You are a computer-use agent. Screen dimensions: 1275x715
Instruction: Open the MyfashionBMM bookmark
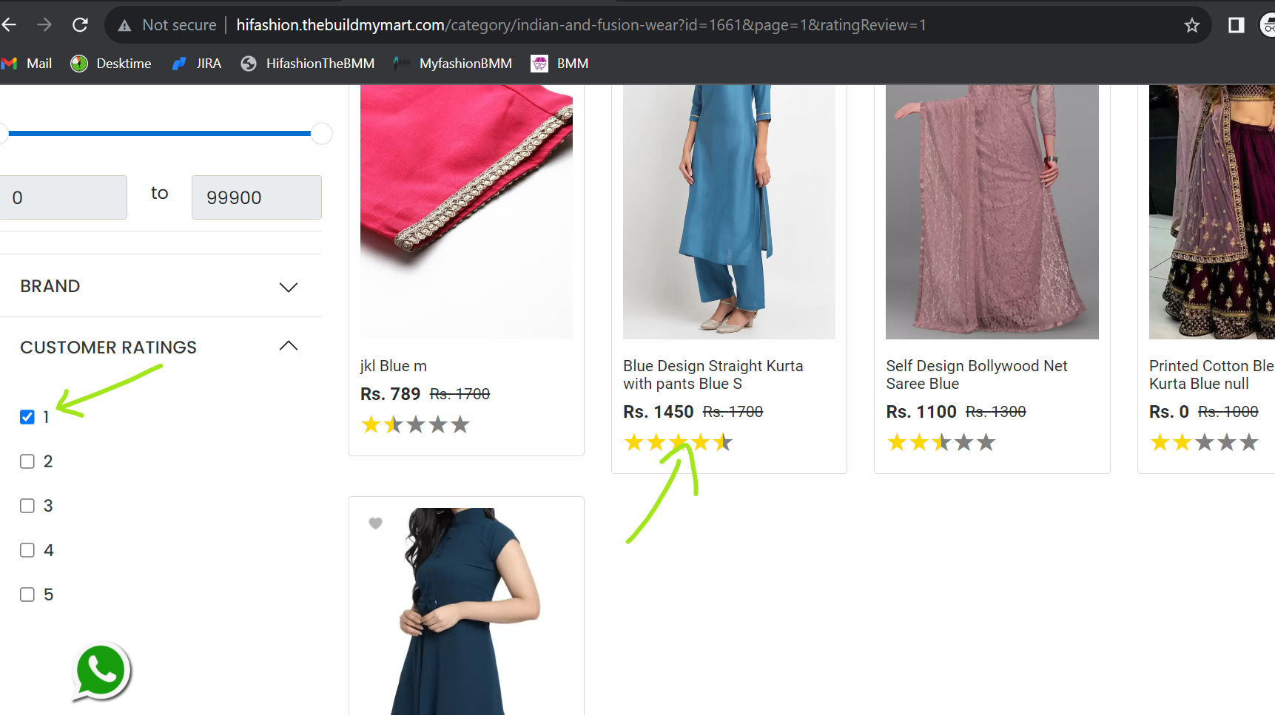(453, 64)
